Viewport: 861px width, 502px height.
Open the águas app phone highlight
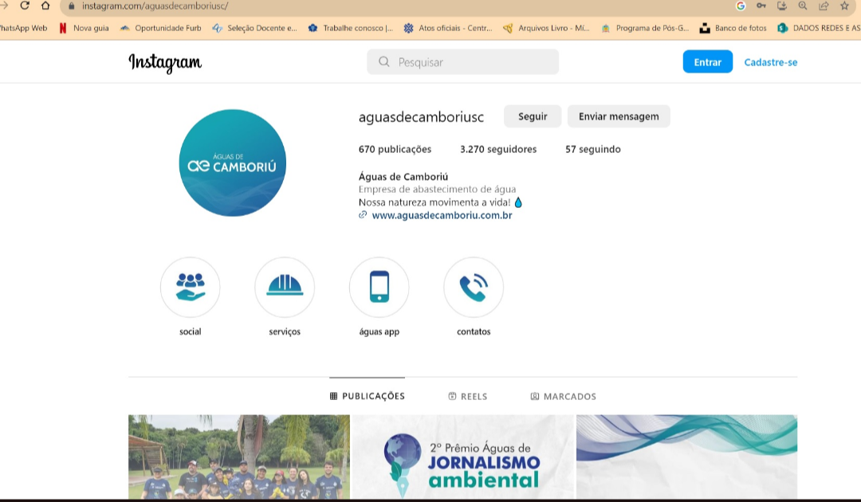click(x=379, y=287)
